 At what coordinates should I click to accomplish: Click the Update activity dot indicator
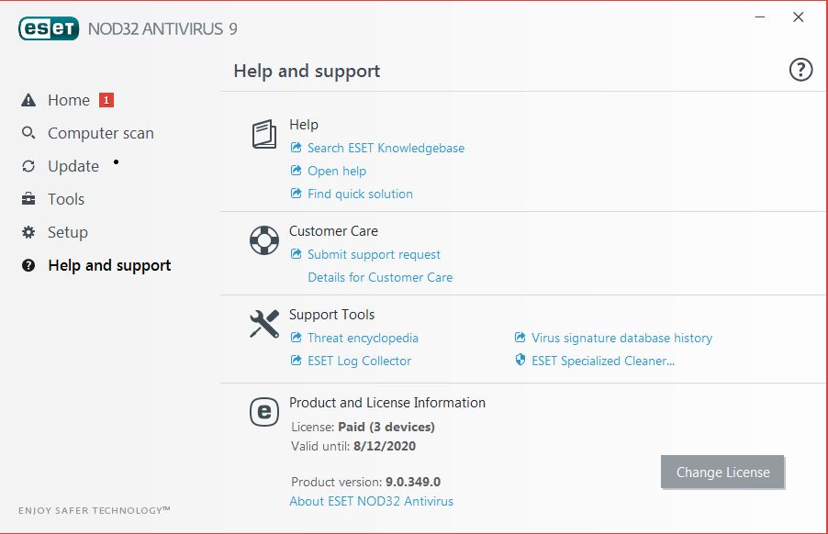pos(117,162)
